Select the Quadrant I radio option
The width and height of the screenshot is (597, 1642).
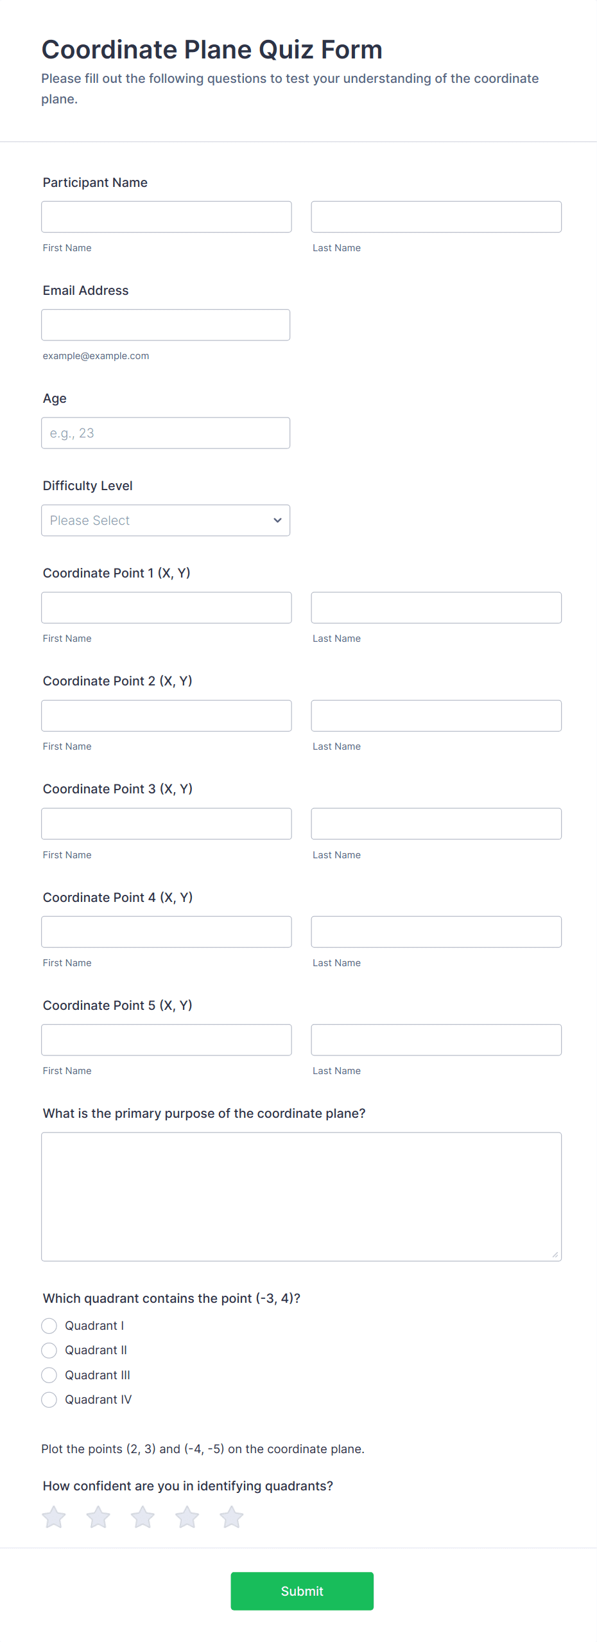click(49, 1326)
